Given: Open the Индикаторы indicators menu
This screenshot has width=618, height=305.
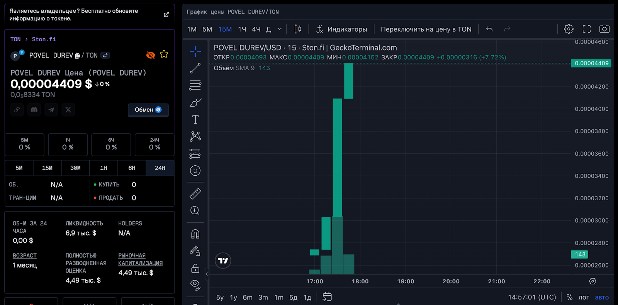Looking at the screenshot, I should (341, 29).
